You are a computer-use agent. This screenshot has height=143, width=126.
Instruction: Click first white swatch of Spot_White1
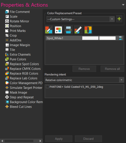90,38
